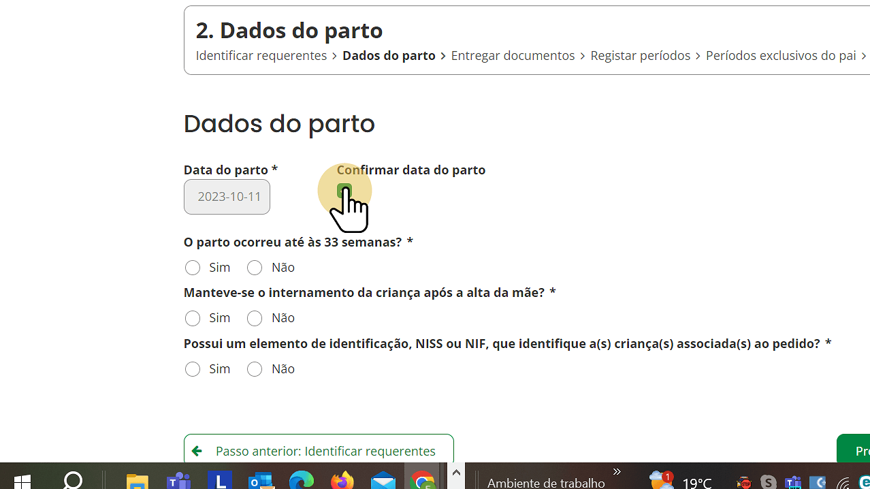Open the weather widget showing 19°C

pos(681,482)
